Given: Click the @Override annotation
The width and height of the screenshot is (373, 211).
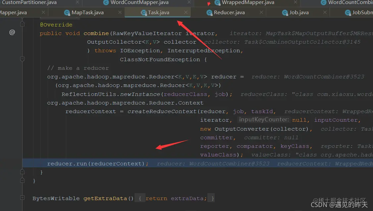Looking at the screenshot, I should (x=56, y=25).
